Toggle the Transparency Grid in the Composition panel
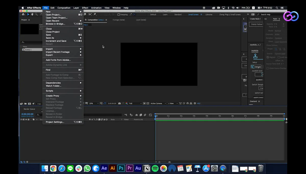 click(x=147, y=103)
